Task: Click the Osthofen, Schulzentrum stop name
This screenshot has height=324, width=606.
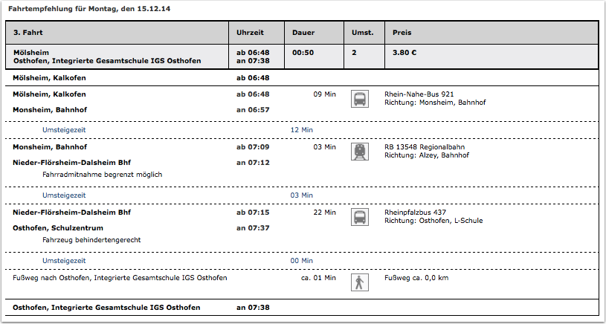Action: (58, 228)
